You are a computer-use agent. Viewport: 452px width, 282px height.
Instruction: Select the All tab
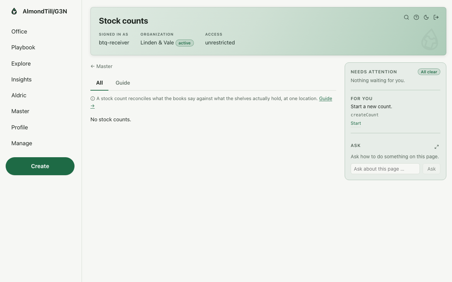tap(99, 83)
